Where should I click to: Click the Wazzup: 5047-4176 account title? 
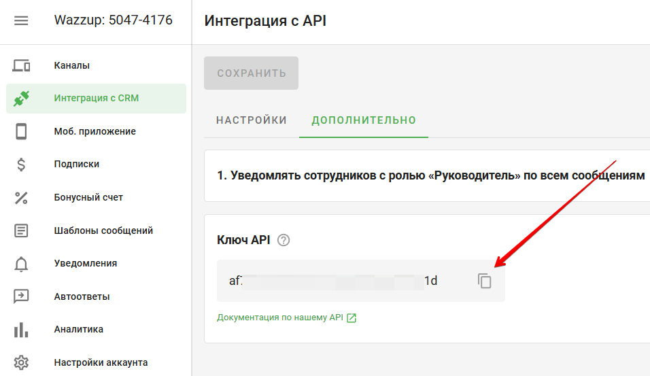coord(113,20)
